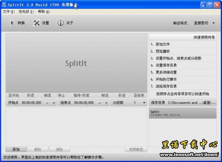Image resolution: width=222 pixels, height=162 pixels.
Task: Confirm 结束点 with its checkmark icon
Action: tap(100, 103)
